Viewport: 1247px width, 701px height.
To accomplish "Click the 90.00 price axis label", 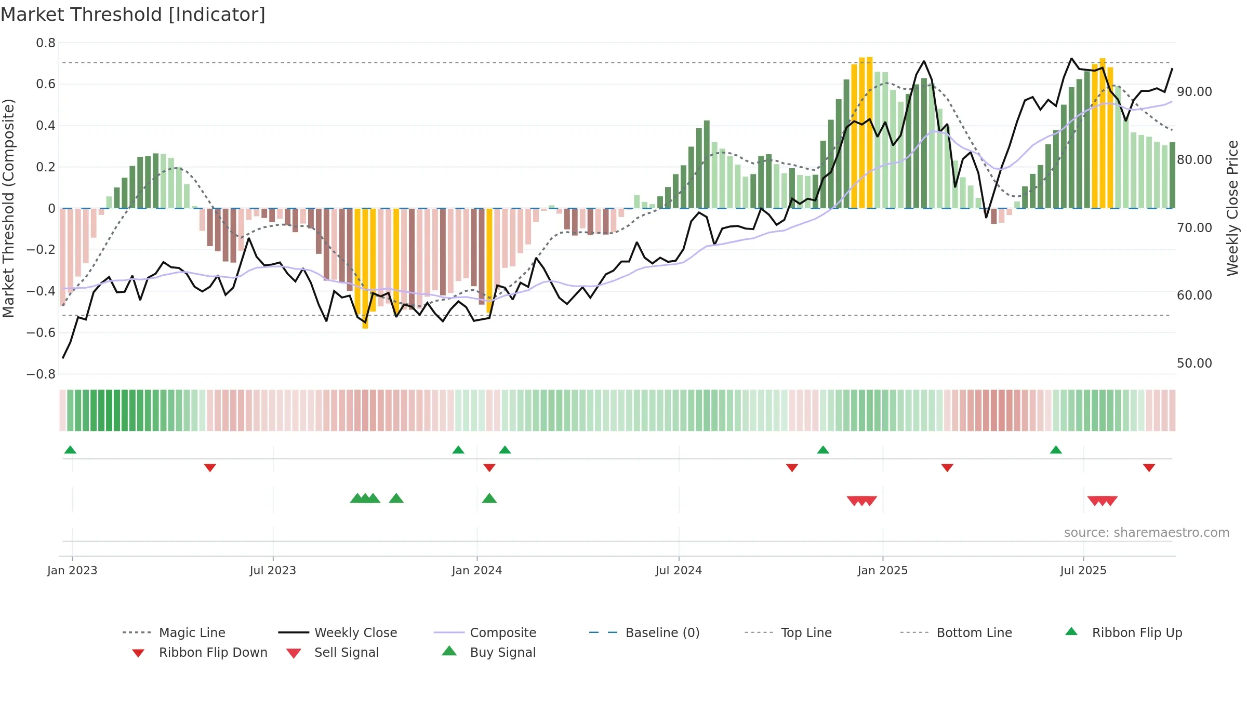I will click(x=1195, y=92).
